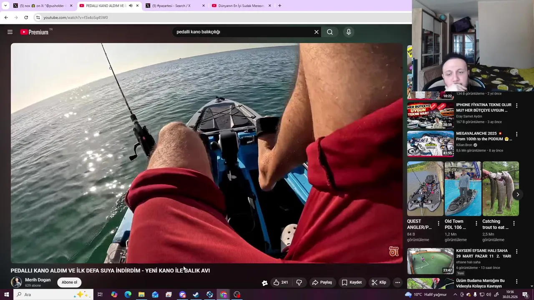Dislike the video with thumbs down

[299, 282]
